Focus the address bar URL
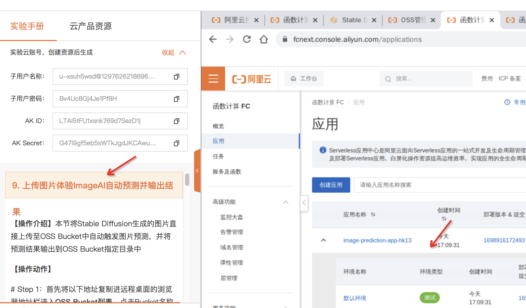This screenshot has width=526, height=308. (357, 39)
